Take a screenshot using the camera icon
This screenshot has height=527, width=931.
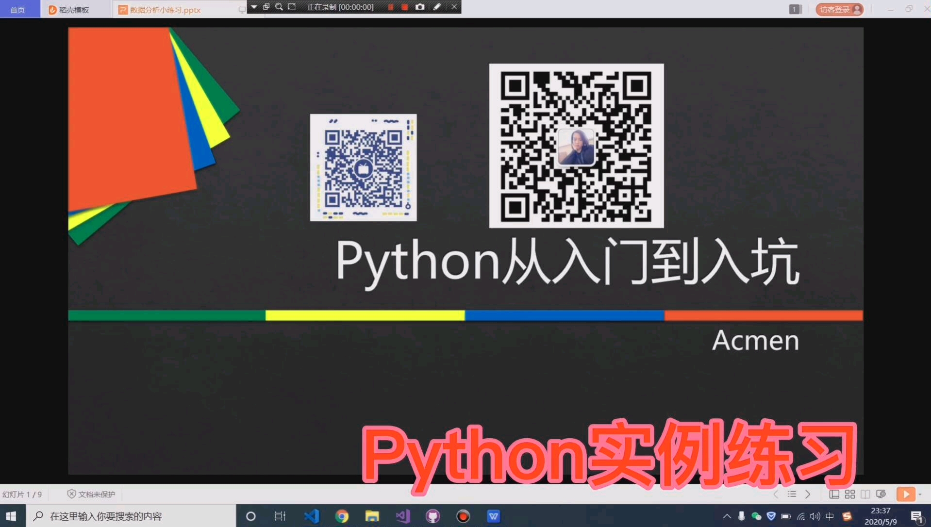(419, 7)
